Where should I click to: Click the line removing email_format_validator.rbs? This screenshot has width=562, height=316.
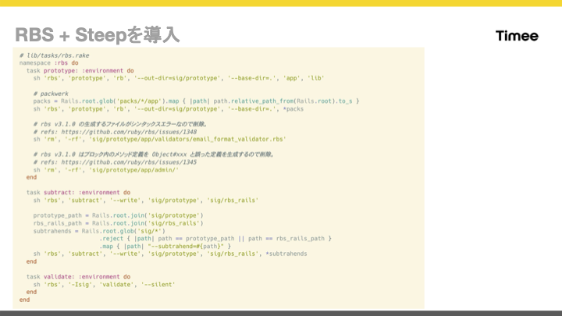click(x=159, y=140)
